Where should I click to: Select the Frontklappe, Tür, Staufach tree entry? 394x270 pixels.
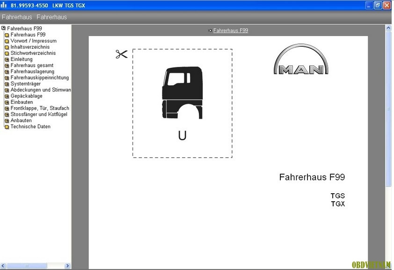(x=40, y=108)
